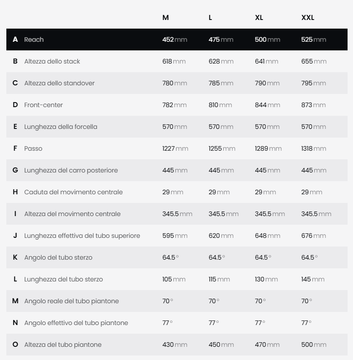The height and width of the screenshot is (360, 353).
Task: Highlight Lunghezza effettiva del tubo superiore
Action: (x=82, y=236)
